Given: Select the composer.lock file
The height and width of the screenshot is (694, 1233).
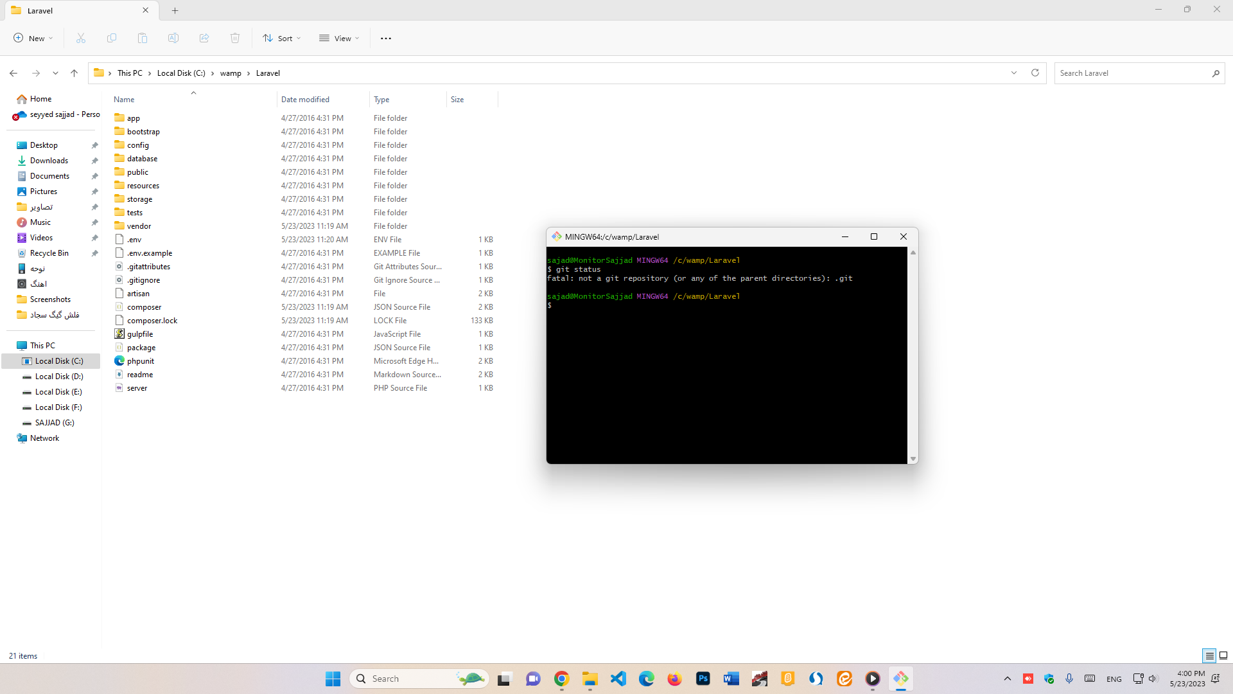Looking at the screenshot, I should point(152,321).
